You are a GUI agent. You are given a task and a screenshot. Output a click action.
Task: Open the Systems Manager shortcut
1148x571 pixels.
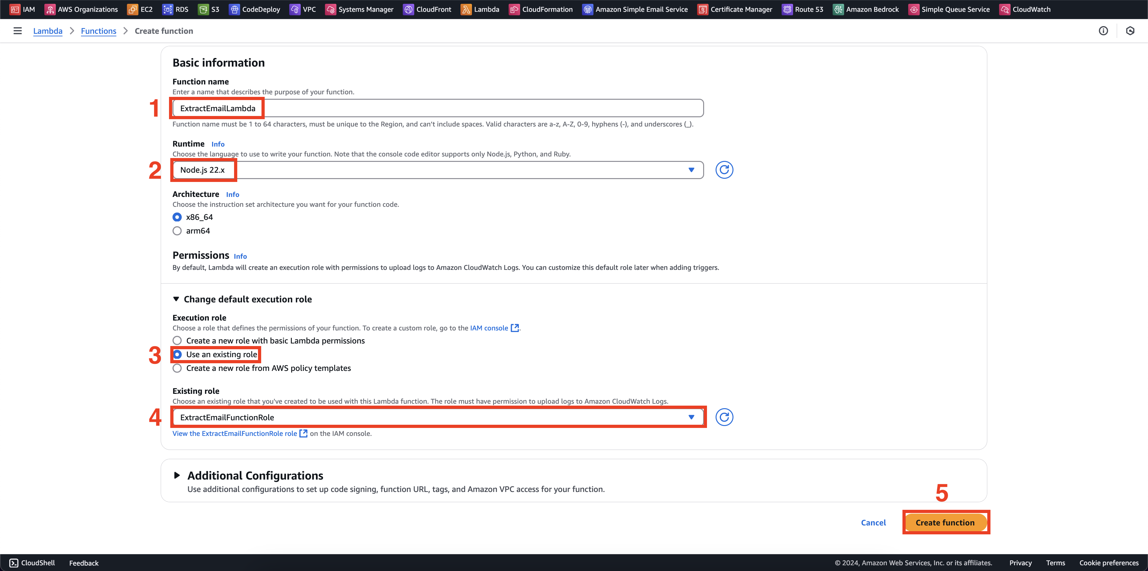click(x=359, y=9)
